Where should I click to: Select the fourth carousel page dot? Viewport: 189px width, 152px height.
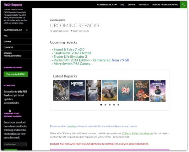point(114,105)
